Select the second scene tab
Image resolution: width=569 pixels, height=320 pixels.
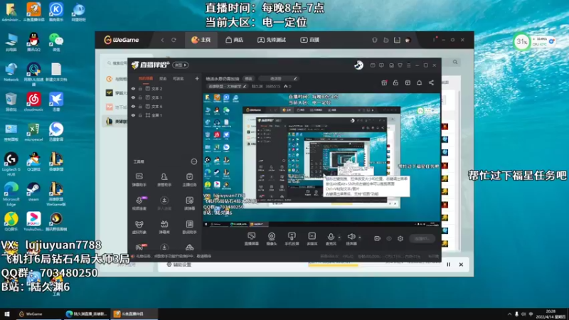click(163, 78)
